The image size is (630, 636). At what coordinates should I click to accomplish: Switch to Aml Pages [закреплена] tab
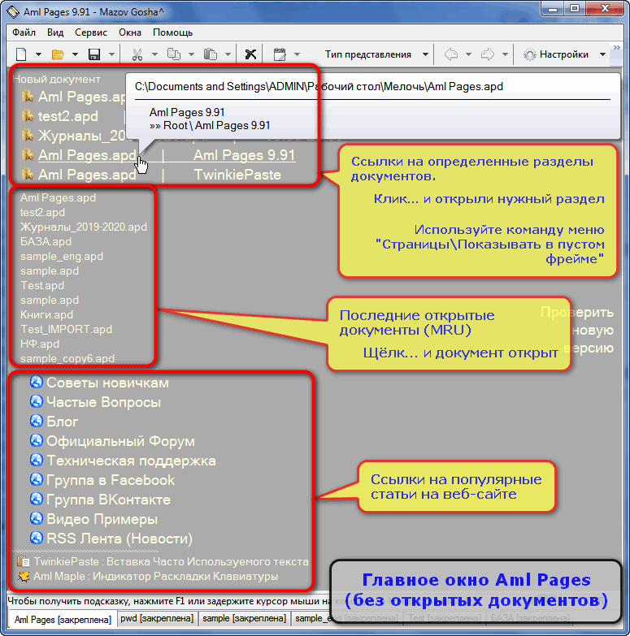pyautogui.click(x=63, y=620)
